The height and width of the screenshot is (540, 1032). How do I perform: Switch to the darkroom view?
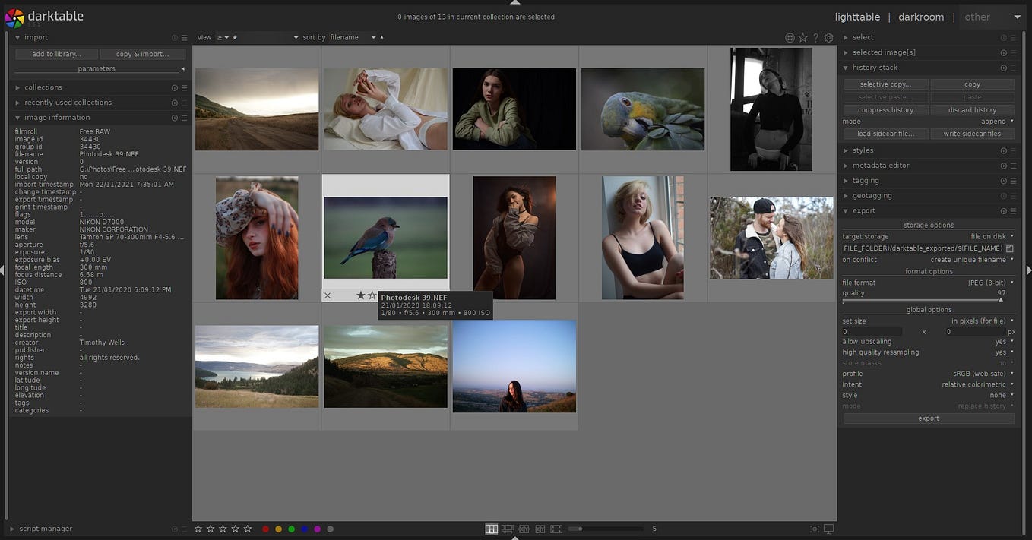921,17
